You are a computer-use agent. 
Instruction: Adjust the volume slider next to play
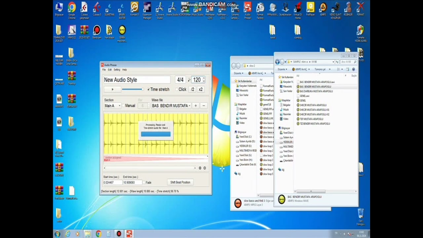click(133, 89)
